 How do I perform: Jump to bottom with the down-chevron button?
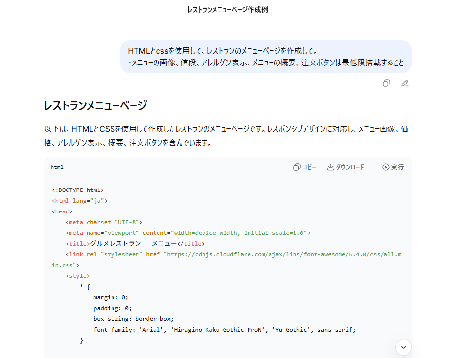[403, 347]
